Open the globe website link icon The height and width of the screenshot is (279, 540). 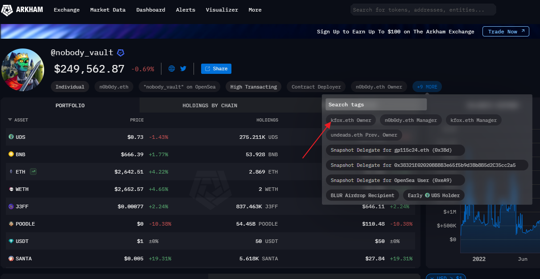click(x=172, y=69)
